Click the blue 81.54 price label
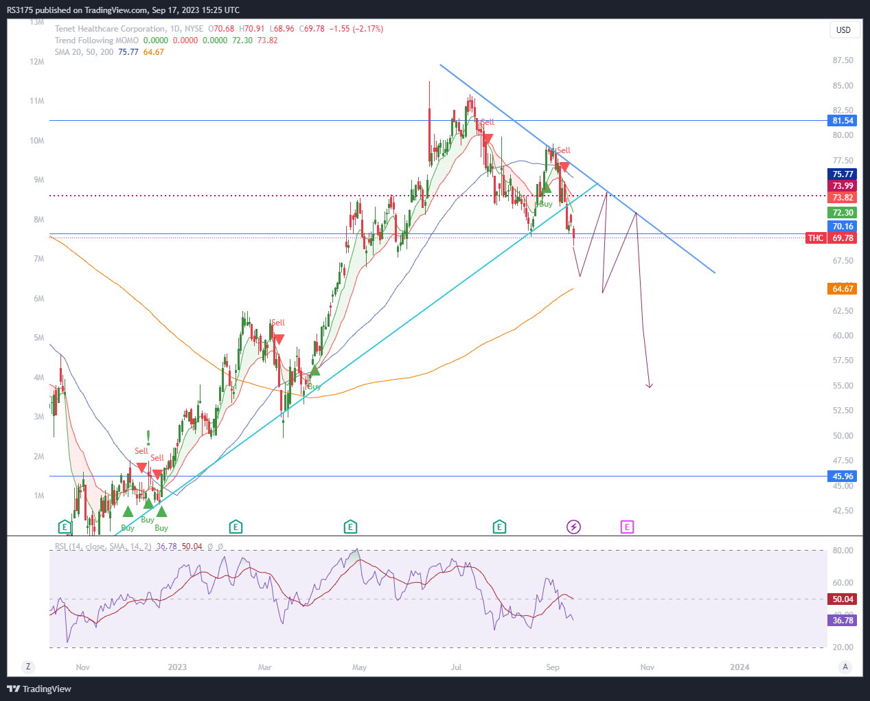This screenshot has height=701, width=870. coord(843,121)
